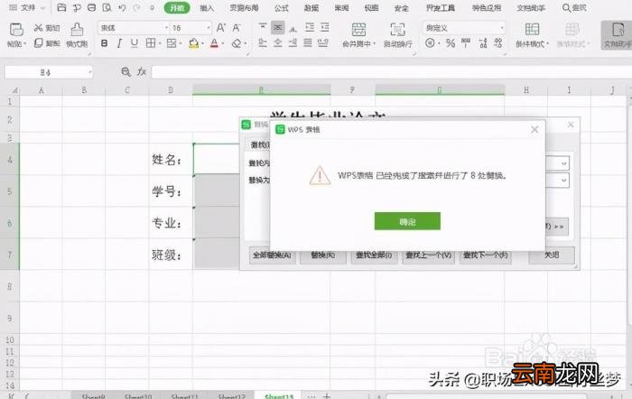The image size is (632, 399).
Task: Click the currency format icon
Action: [x=430, y=43]
